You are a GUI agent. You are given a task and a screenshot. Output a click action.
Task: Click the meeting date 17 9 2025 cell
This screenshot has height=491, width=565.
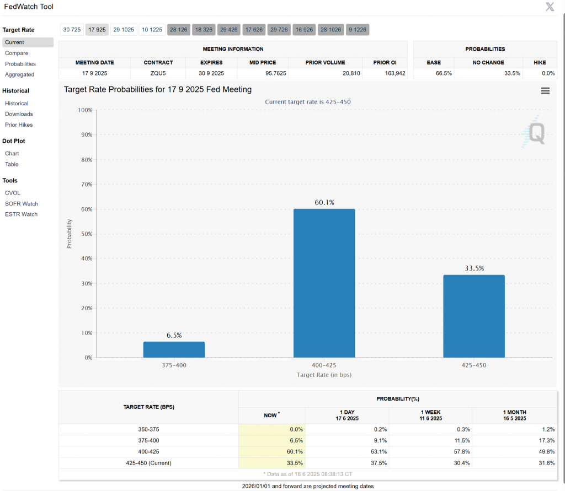coord(95,73)
